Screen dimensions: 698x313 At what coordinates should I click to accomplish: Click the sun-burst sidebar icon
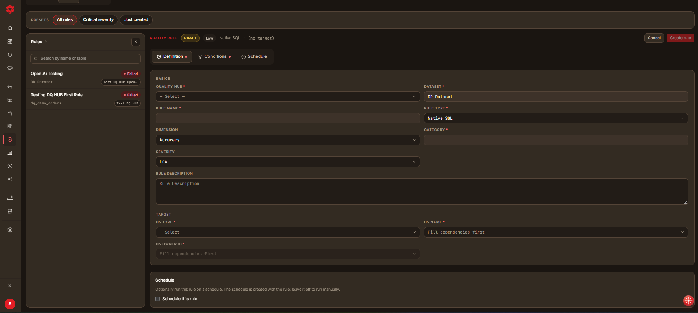tap(10, 86)
